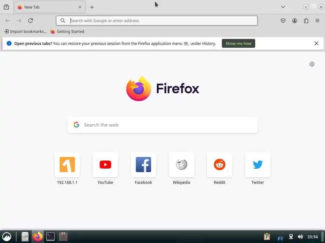Click the blue info icon in notification bar
The width and height of the screenshot is (325, 243).
point(9,43)
